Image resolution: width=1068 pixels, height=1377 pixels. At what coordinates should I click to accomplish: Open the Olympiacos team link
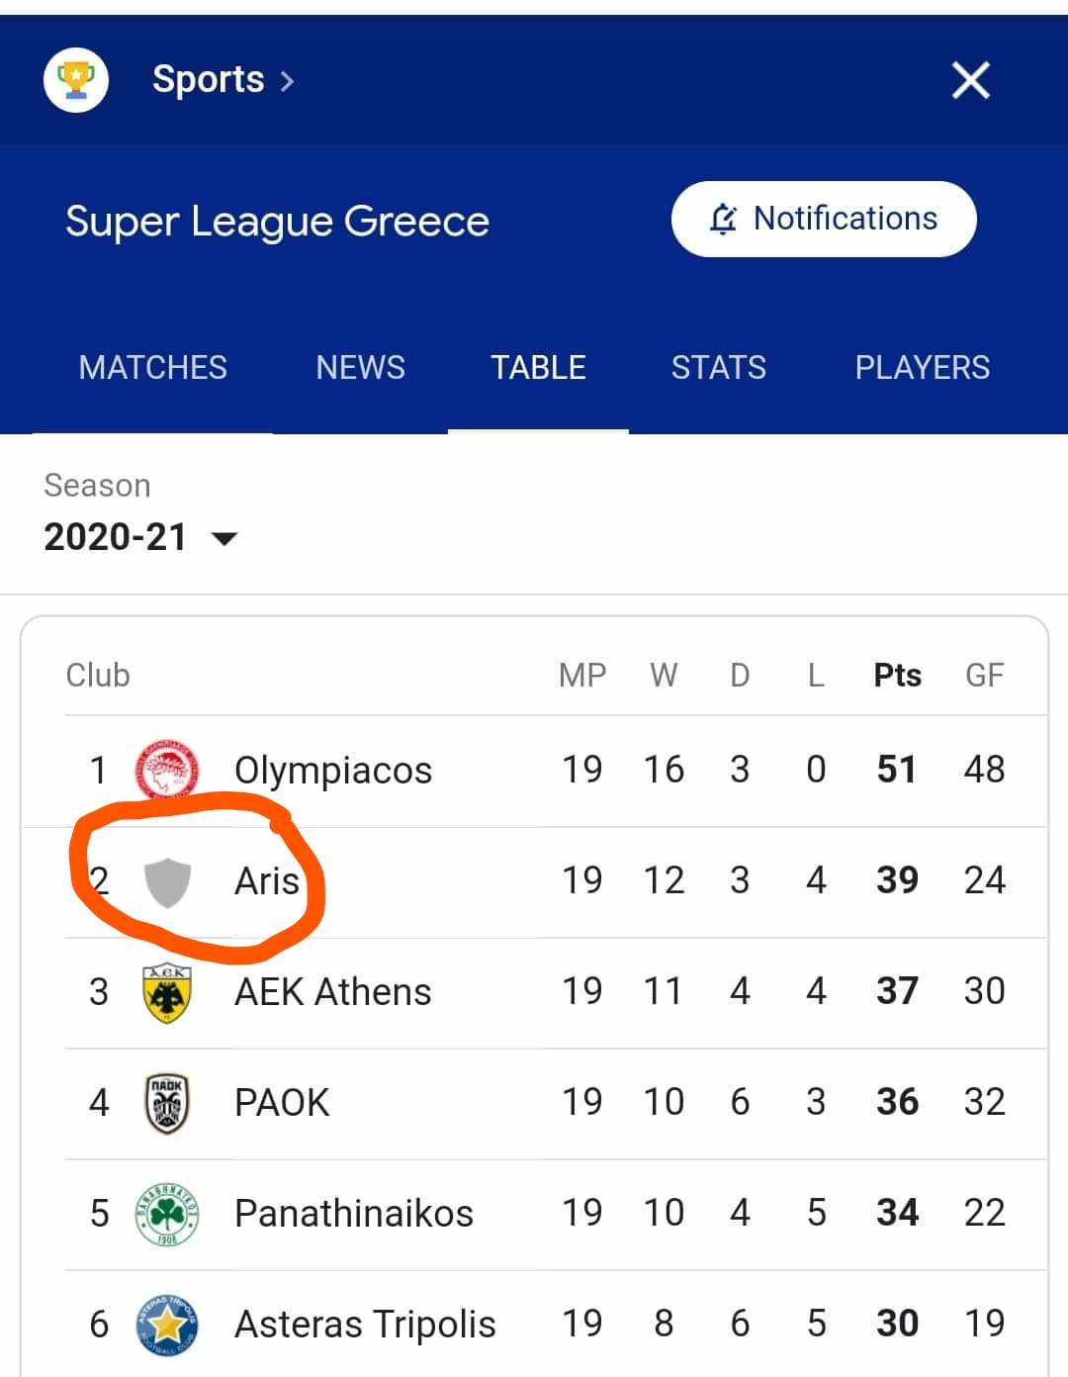click(x=333, y=771)
